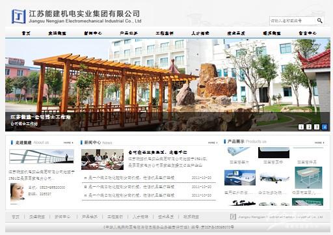Open the blue medical console product thumbnail
Viewport: 333px width, 235px height.
(x=240, y=178)
